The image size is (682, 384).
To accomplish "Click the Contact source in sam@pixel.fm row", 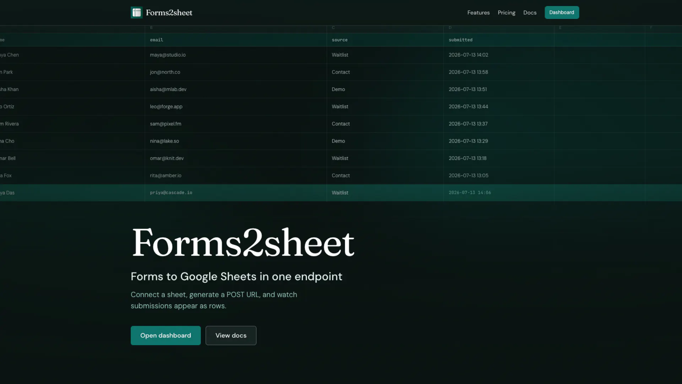I will click(385, 124).
